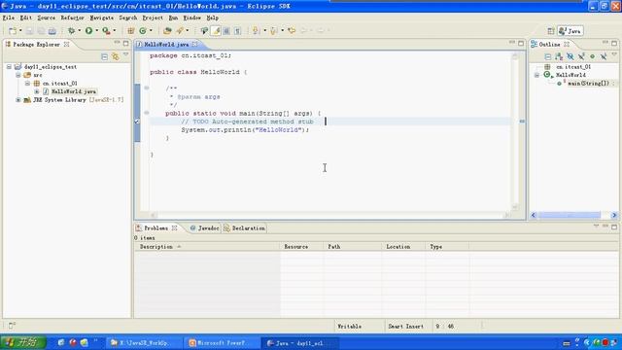
Task: Run the program with the green Run icon
Action: (x=88, y=30)
